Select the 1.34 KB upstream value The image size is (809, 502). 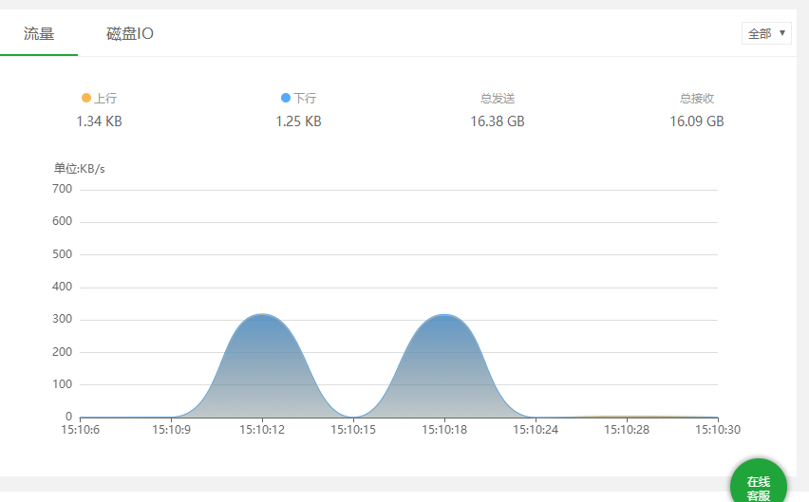[x=99, y=121]
